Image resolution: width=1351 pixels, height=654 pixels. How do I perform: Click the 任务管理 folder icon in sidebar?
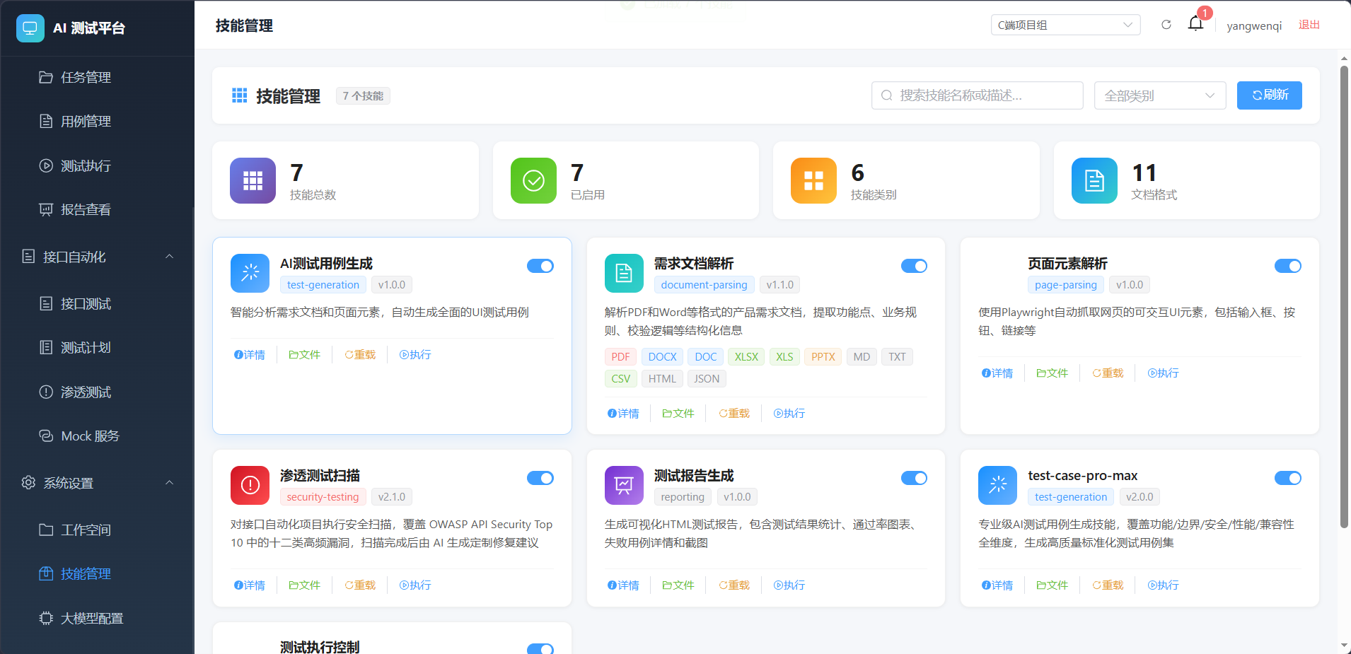[46, 77]
